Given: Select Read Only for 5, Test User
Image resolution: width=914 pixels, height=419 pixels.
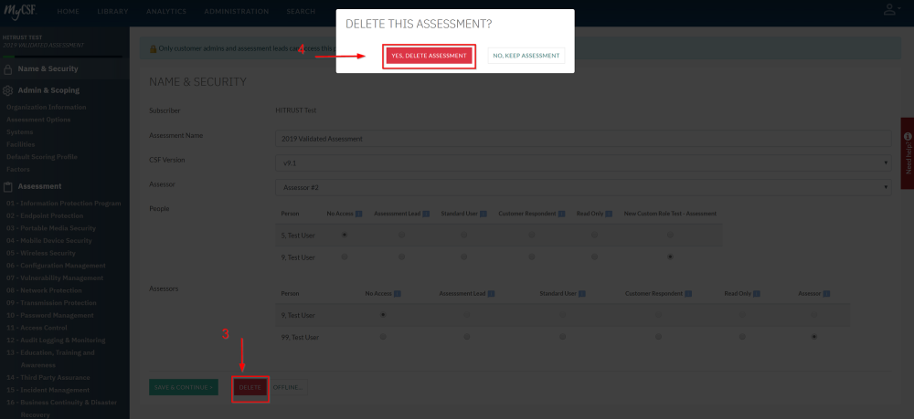Looking at the screenshot, I should click(x=594, y=236).
